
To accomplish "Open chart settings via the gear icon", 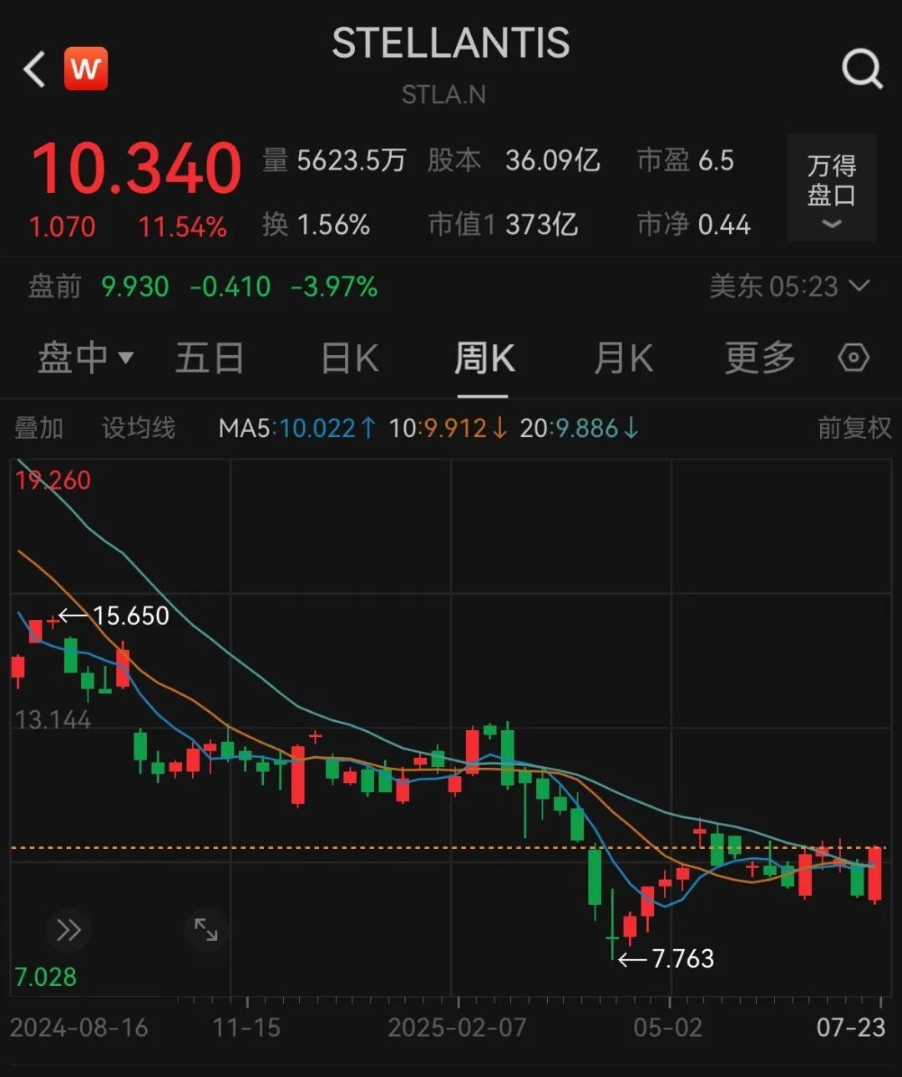I will click(853, 357).
